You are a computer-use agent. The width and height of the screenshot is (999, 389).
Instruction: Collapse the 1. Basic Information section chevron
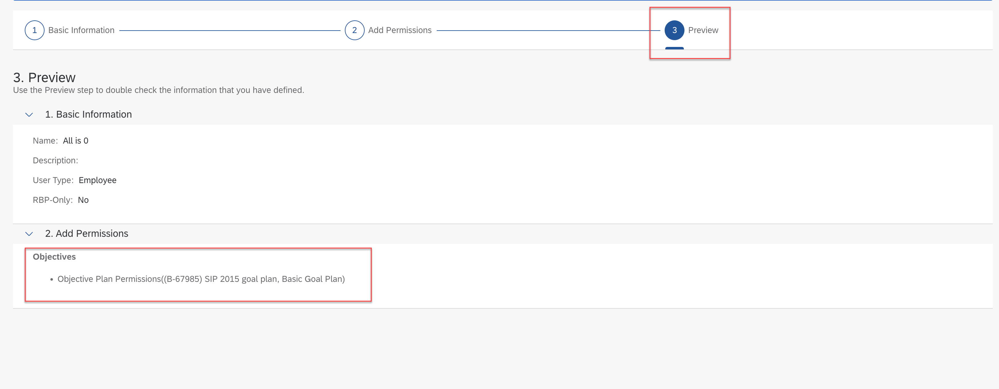click(29, 115)
